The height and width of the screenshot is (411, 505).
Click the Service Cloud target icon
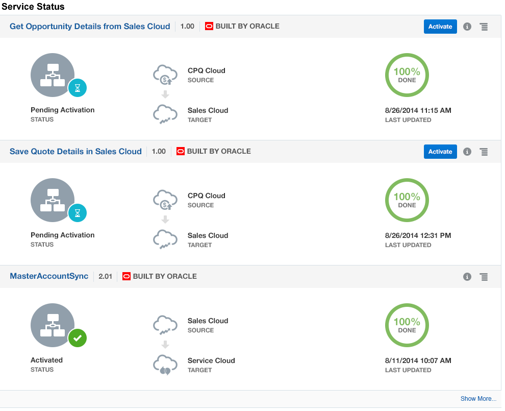[x=165, y=365]
